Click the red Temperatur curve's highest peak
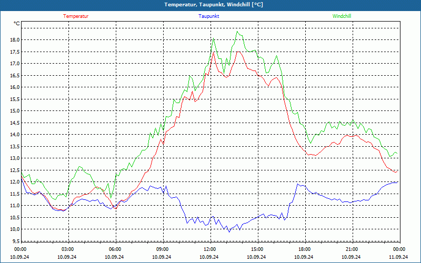Viewport: 421px width, 263px height. click(237, 52)
